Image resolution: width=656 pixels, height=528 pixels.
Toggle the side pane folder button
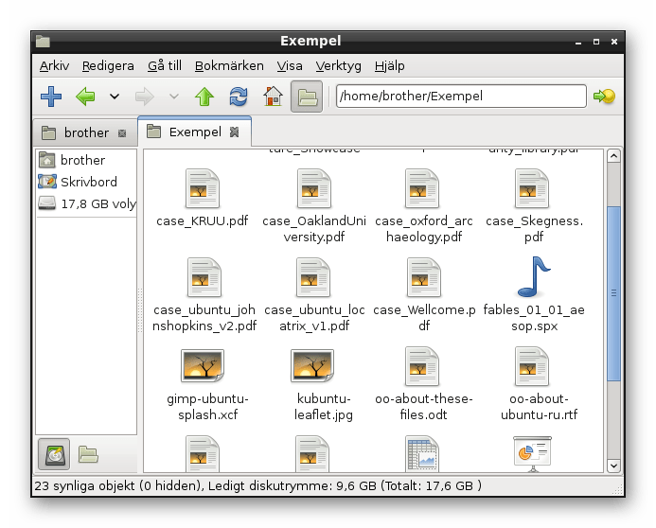click(305, 96)
